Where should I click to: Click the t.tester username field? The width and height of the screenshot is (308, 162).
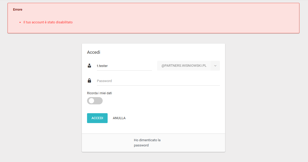[x=124, y=66]
